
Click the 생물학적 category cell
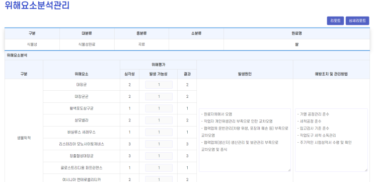[x=24, y=138]
